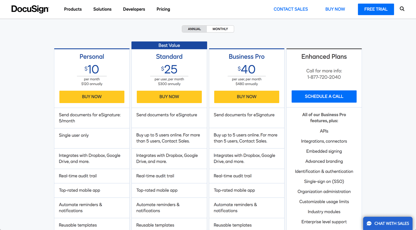
Task: Click 'Advanced branding' feature
Action: click(324, 161)
